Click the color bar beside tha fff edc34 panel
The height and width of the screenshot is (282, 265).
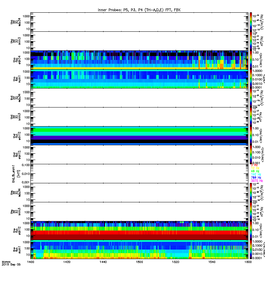coord(251,22)
